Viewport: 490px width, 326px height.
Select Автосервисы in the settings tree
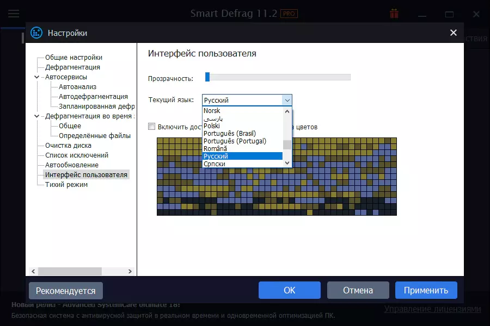(66, 77)
